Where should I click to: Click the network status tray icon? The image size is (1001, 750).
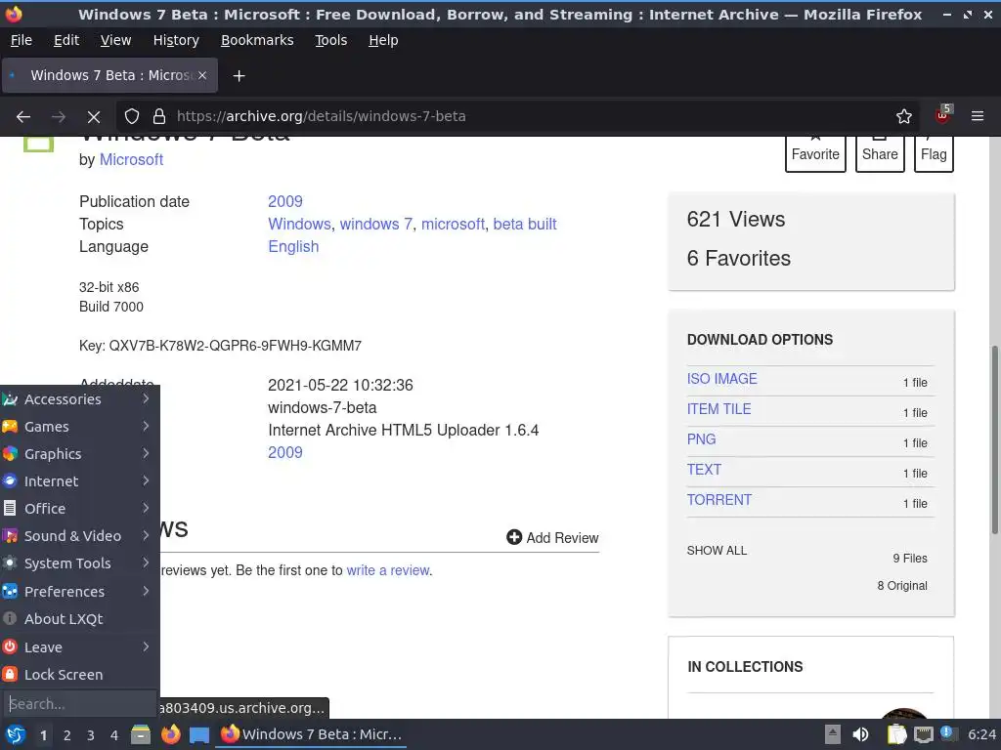[923, 734]
